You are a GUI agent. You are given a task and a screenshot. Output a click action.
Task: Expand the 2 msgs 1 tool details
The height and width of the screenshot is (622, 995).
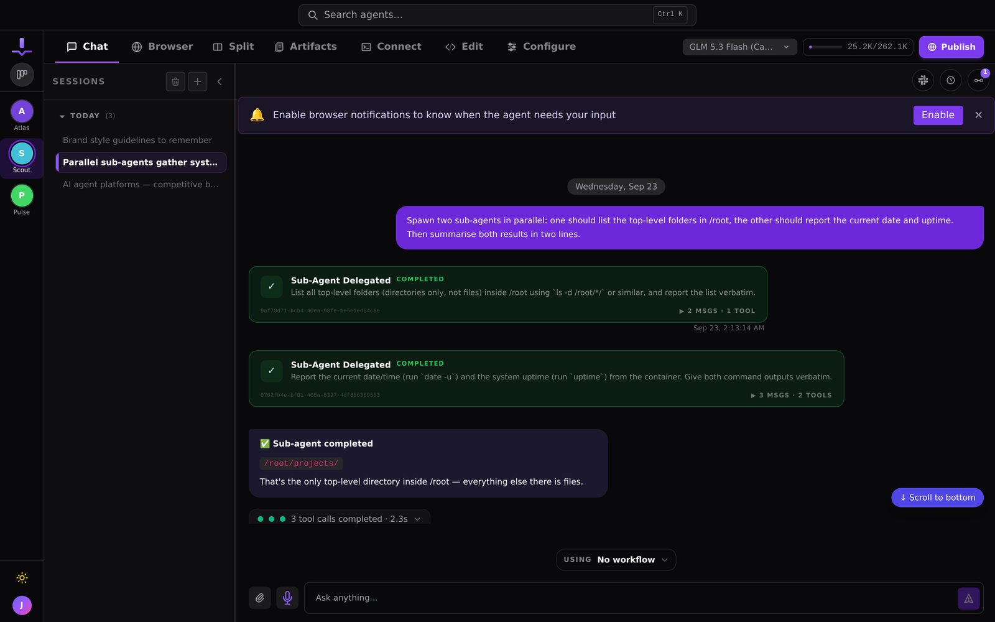[x=717, y=311]
